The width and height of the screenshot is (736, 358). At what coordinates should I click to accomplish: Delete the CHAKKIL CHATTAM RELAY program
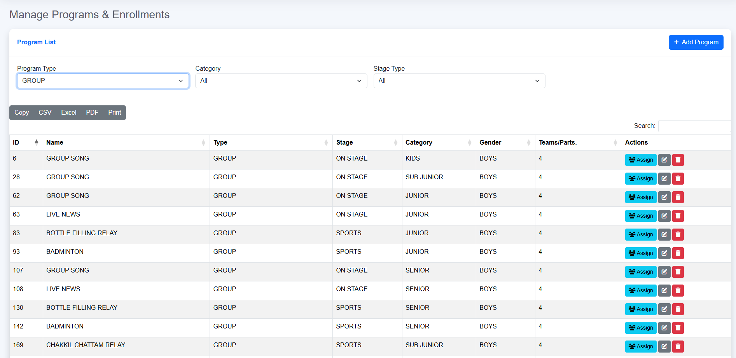(678, 346)
